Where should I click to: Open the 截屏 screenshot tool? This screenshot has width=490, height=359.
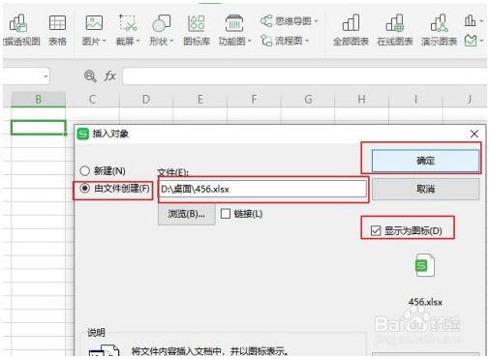coord(128,23)
